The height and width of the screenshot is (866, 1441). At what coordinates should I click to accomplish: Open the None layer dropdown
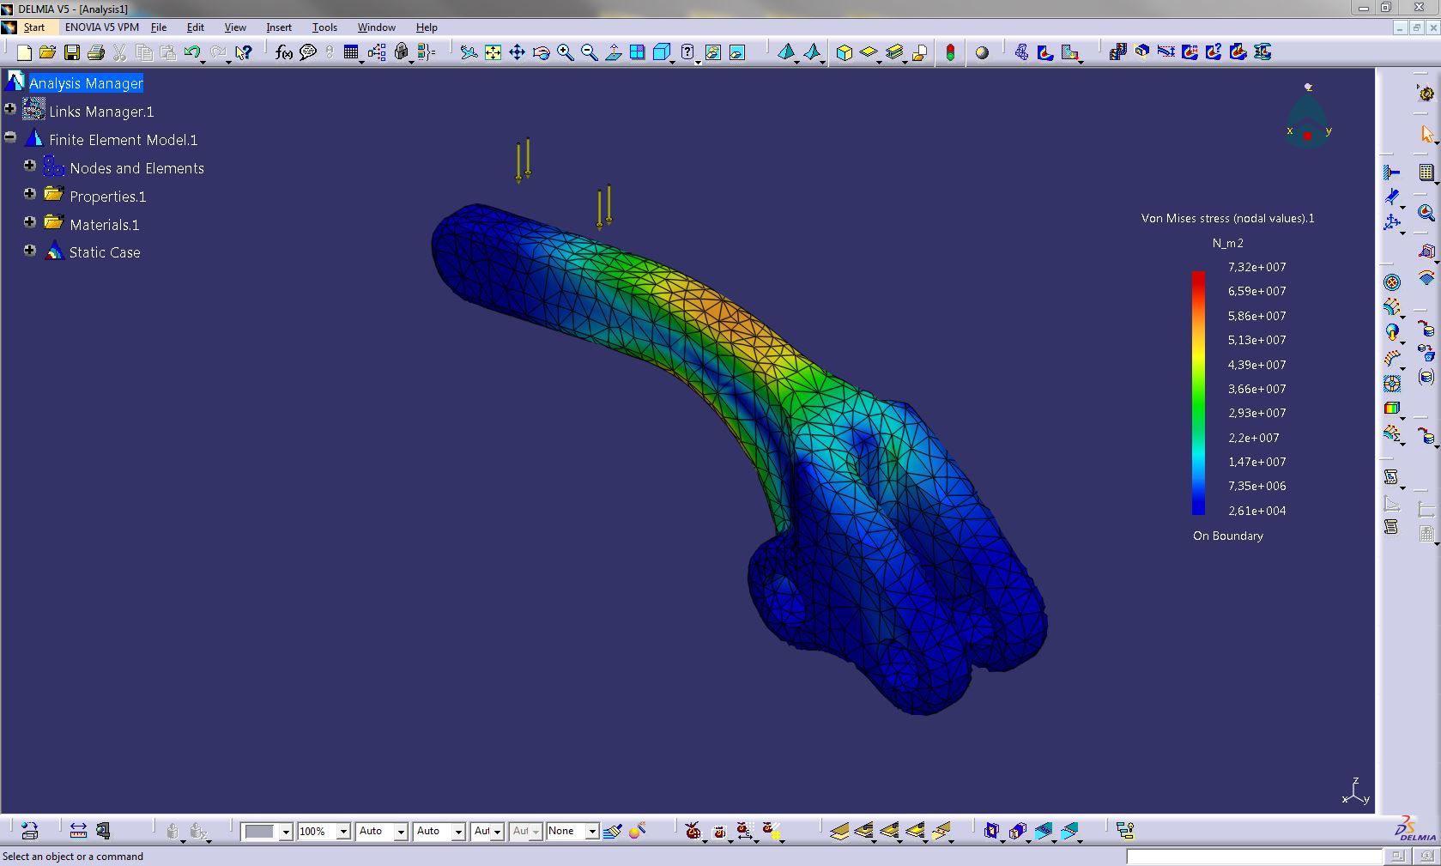point(592,832)
